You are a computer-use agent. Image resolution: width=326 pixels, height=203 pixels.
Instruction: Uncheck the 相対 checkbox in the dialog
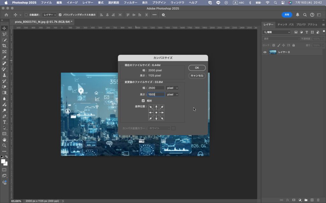tap(143, 101)
